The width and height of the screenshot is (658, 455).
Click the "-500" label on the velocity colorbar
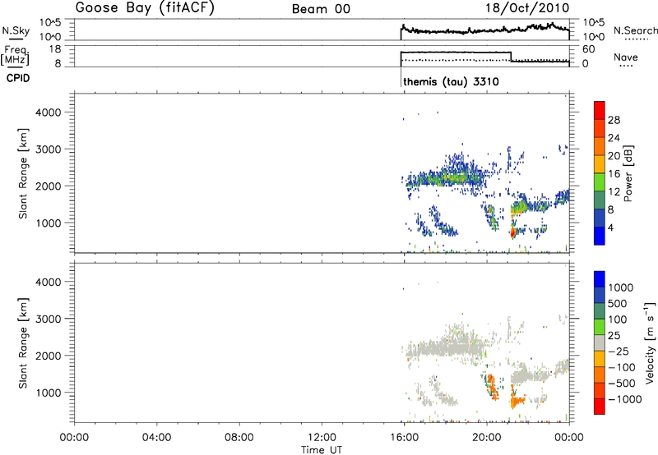click(622, 384)
